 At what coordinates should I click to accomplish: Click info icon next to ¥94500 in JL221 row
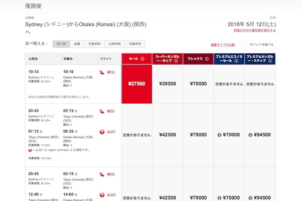250,135
